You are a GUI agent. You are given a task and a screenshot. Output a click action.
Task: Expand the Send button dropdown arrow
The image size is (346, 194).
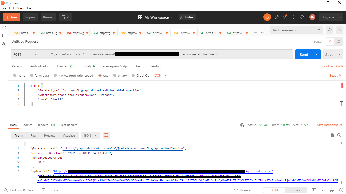point(316,54)
